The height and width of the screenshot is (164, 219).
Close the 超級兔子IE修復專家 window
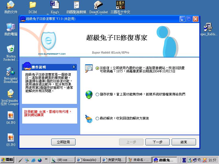point(195,19)
